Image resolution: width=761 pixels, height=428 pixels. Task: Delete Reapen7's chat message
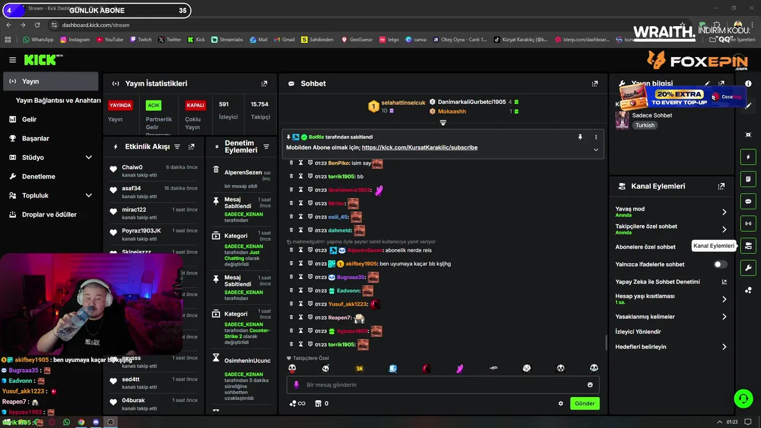(x=291, y=317)
